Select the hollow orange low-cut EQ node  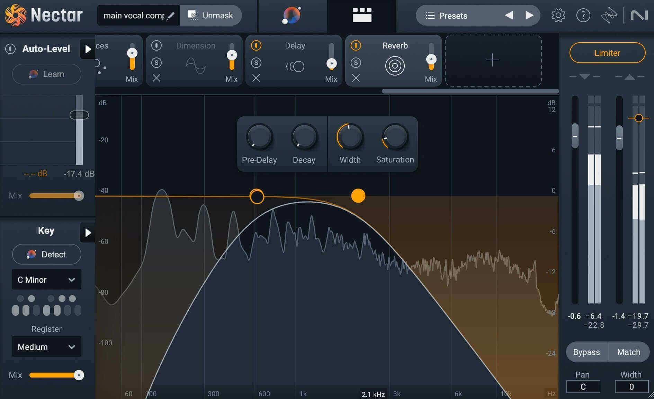tap(257, 196)
